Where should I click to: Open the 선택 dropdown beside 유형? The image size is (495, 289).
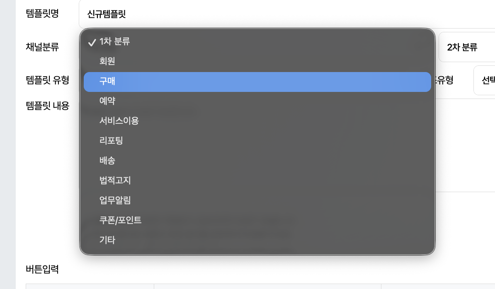[x=485, y=80]
